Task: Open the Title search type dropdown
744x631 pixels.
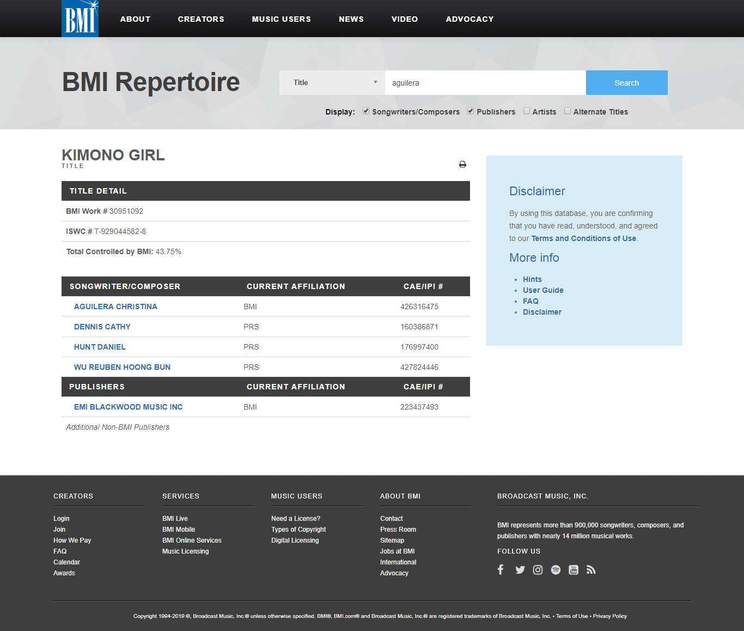Action: pos(332,83)
